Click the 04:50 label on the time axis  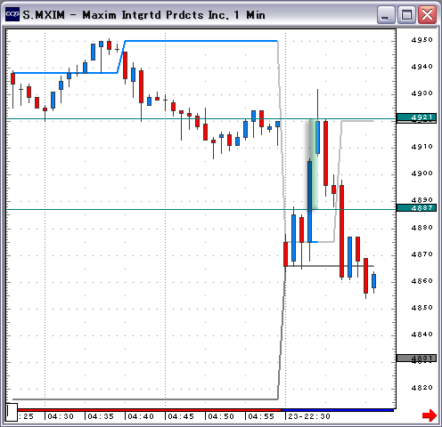pos(221,416)
